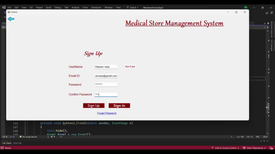This screenshot has height=154, width=275.
Task: Open the Git menu
Action: [31, 7]
